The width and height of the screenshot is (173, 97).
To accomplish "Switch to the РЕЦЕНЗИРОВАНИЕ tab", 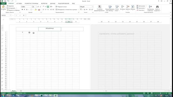I will point(64,4).
